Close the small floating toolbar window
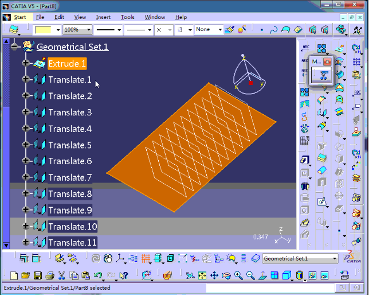 [x=328, y=61]
